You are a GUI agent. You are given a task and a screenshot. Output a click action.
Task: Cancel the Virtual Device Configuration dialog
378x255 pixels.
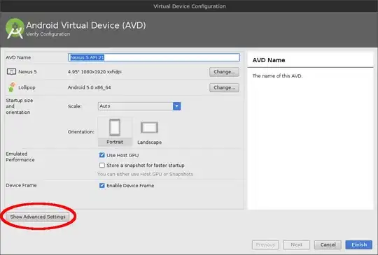pyautogui.click(x=328, y=245)
